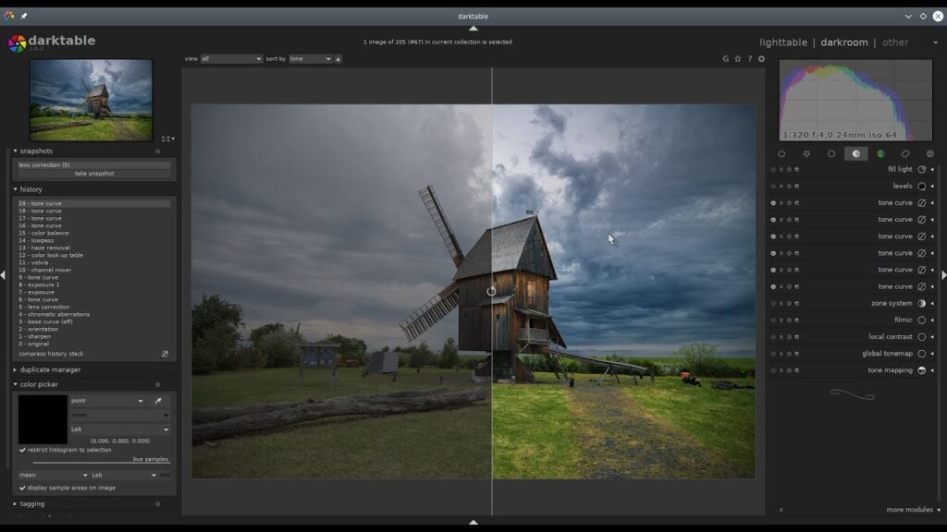This screenshot has height=532, width=947.
Task: Uncheck display sample areas on image
Action: tap(22, 488)
